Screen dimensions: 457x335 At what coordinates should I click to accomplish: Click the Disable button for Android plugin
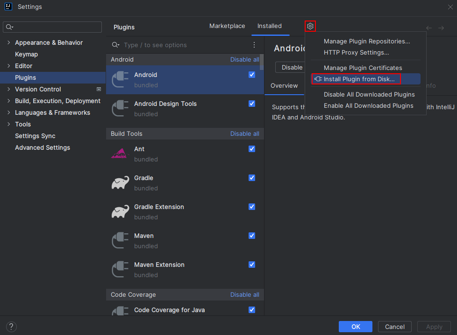tap(291, 68)
